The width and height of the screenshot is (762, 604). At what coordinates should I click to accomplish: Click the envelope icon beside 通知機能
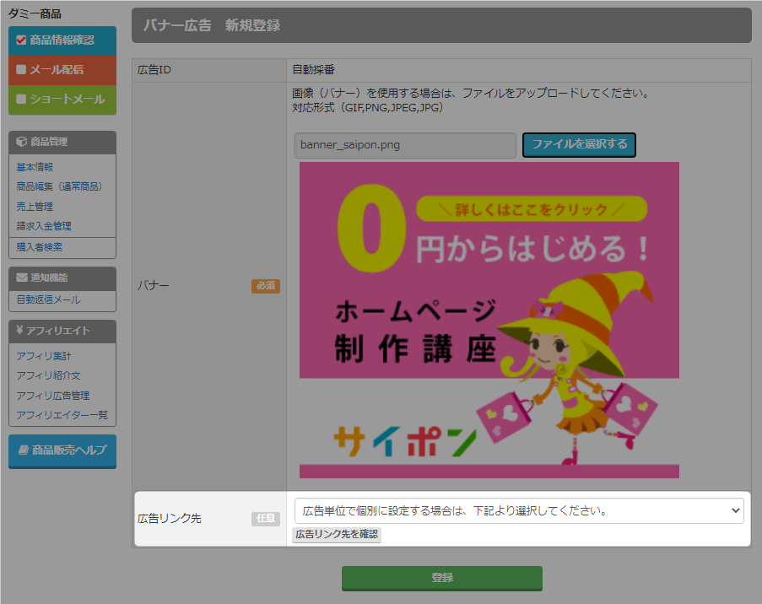(22, 278)
